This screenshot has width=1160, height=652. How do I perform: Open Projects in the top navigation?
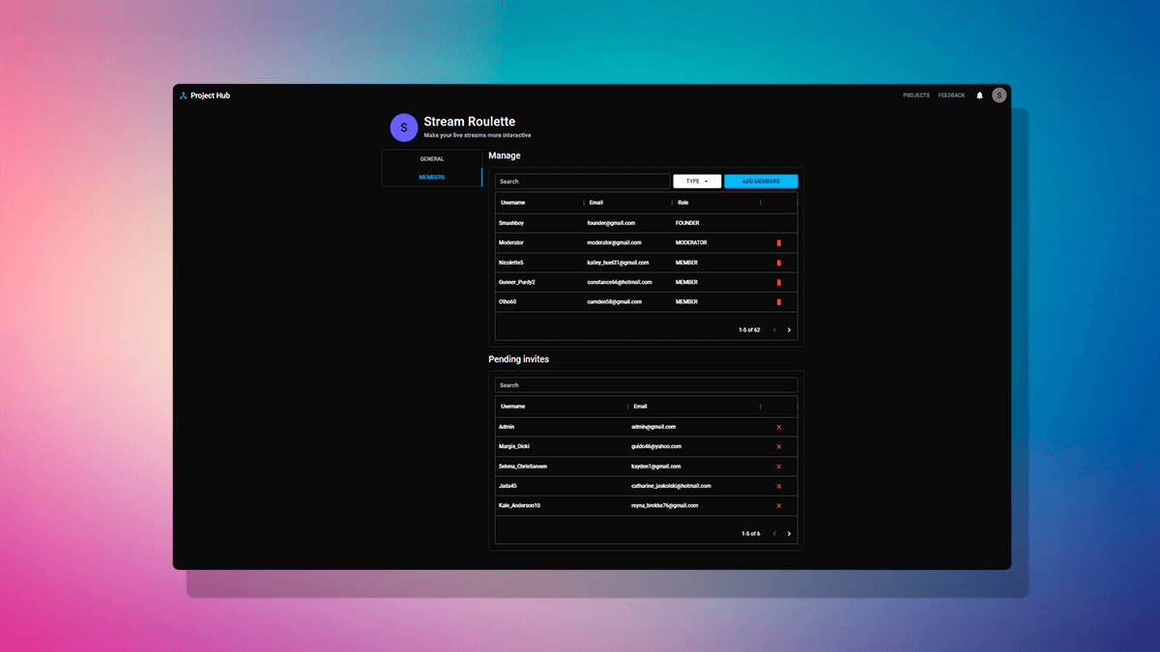click(x=916, y=96)
